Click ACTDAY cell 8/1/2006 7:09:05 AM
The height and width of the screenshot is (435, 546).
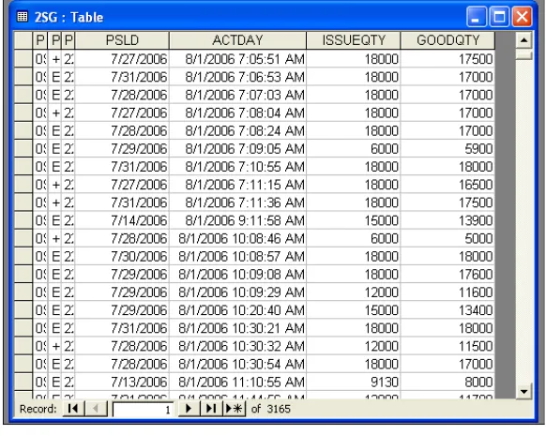coord(238,149)
